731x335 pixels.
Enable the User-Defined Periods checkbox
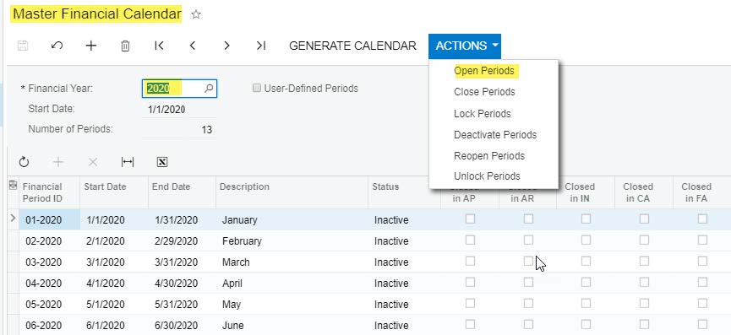click(x=256, y=88)
